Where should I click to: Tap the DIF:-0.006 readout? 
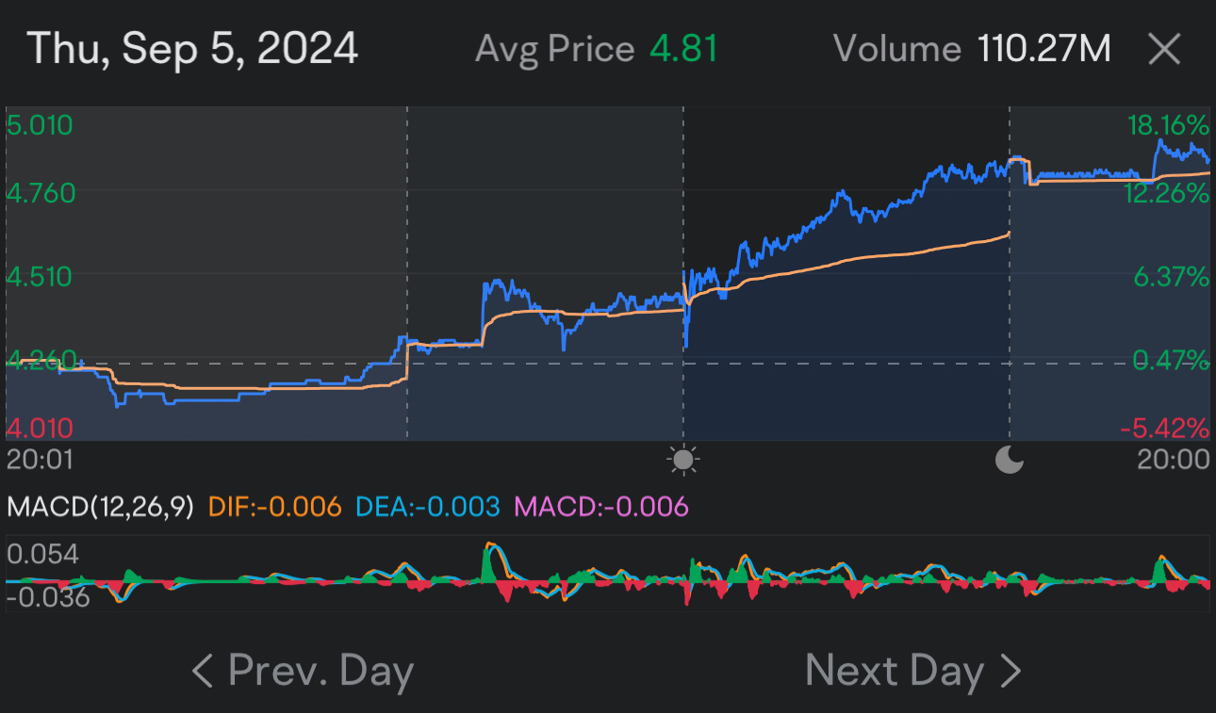click(274, 508)
